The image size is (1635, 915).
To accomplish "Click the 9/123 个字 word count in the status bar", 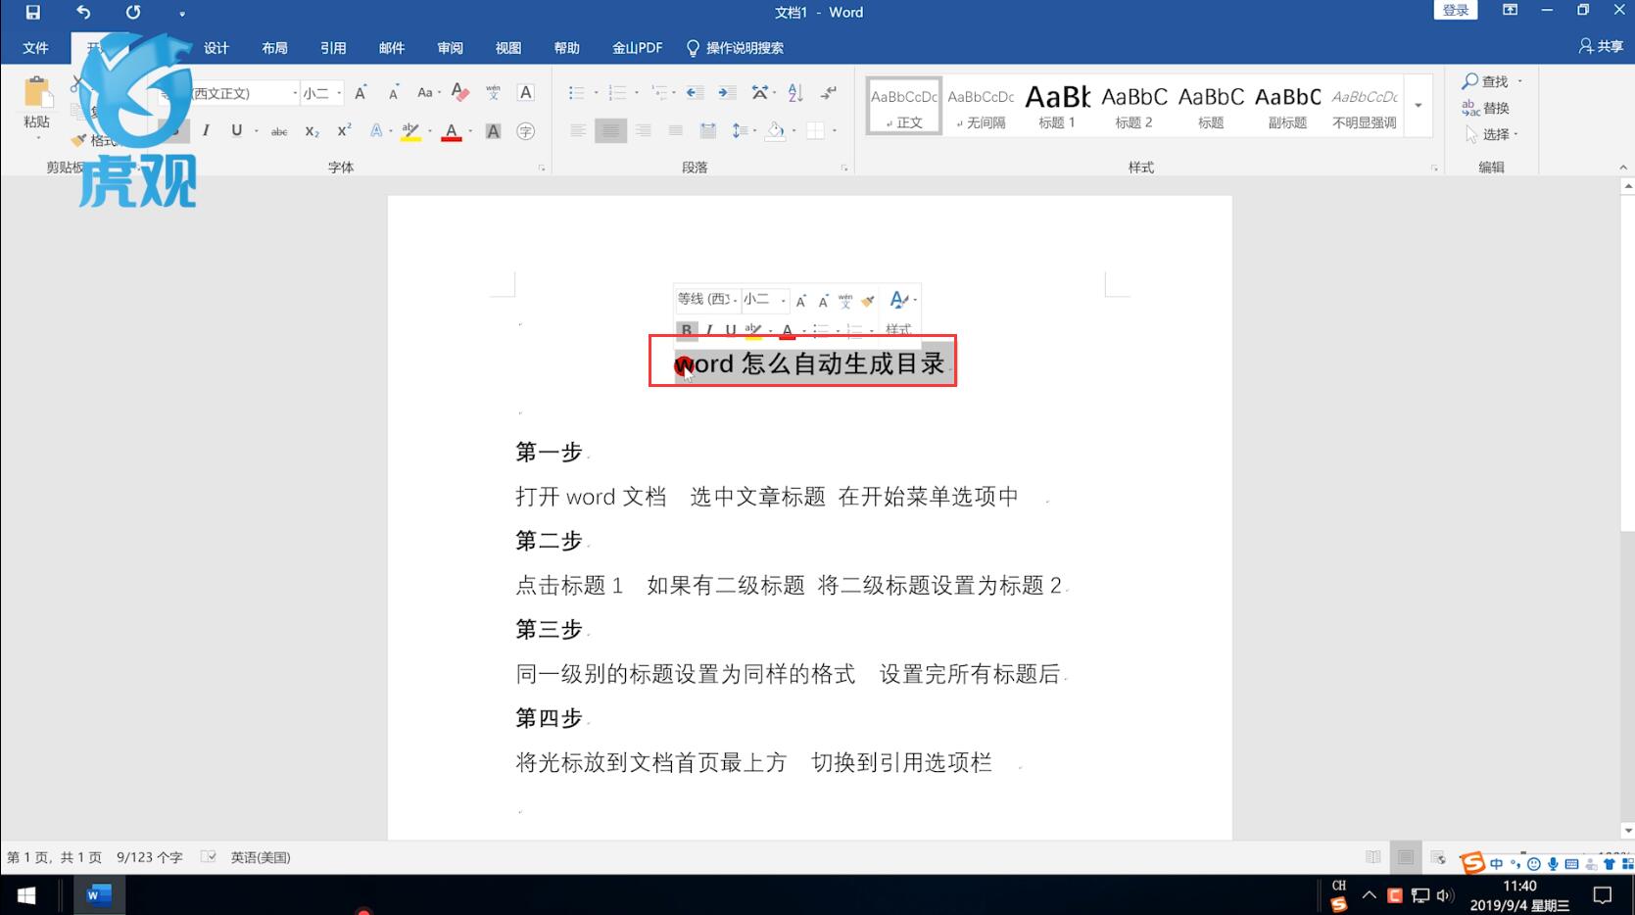I will pyautogui.click(x=150, y=857).
